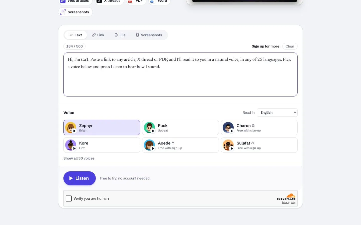This screenshot has height=225, width=361.
Task: Click the Cloudflare logo
Action: pyautogui.click(x=286, y=197)
